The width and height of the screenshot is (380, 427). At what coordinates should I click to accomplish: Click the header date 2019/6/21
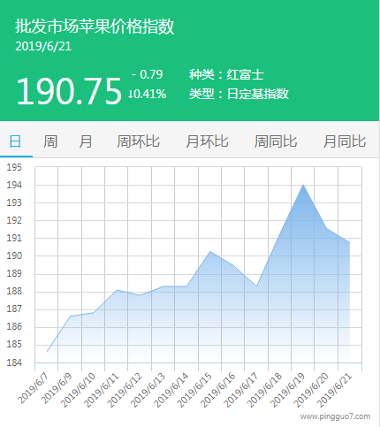click(x=43, y=47)
